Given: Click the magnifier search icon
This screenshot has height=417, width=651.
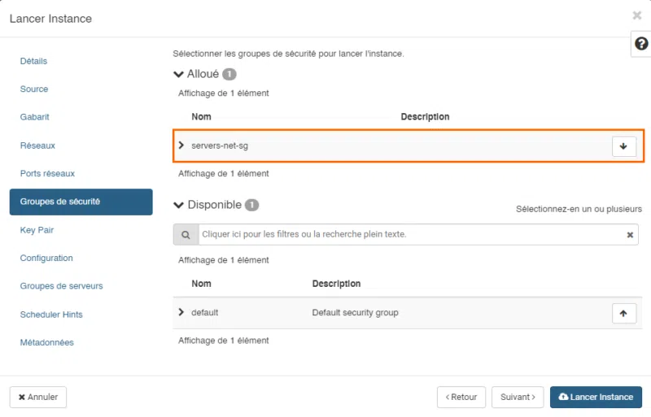Looking at the screenshot, I should coord(186,235).
